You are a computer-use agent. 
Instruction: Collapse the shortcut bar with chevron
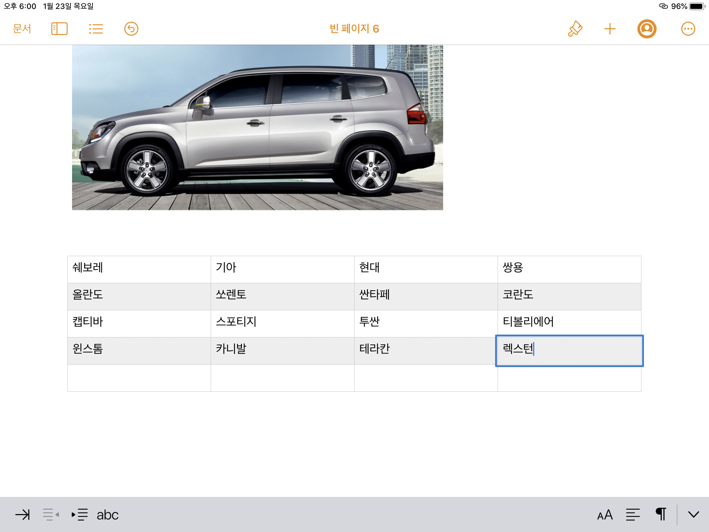(693, 515)
